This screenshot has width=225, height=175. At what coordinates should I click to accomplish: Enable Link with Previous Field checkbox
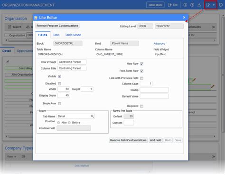[x=142, y=78]
